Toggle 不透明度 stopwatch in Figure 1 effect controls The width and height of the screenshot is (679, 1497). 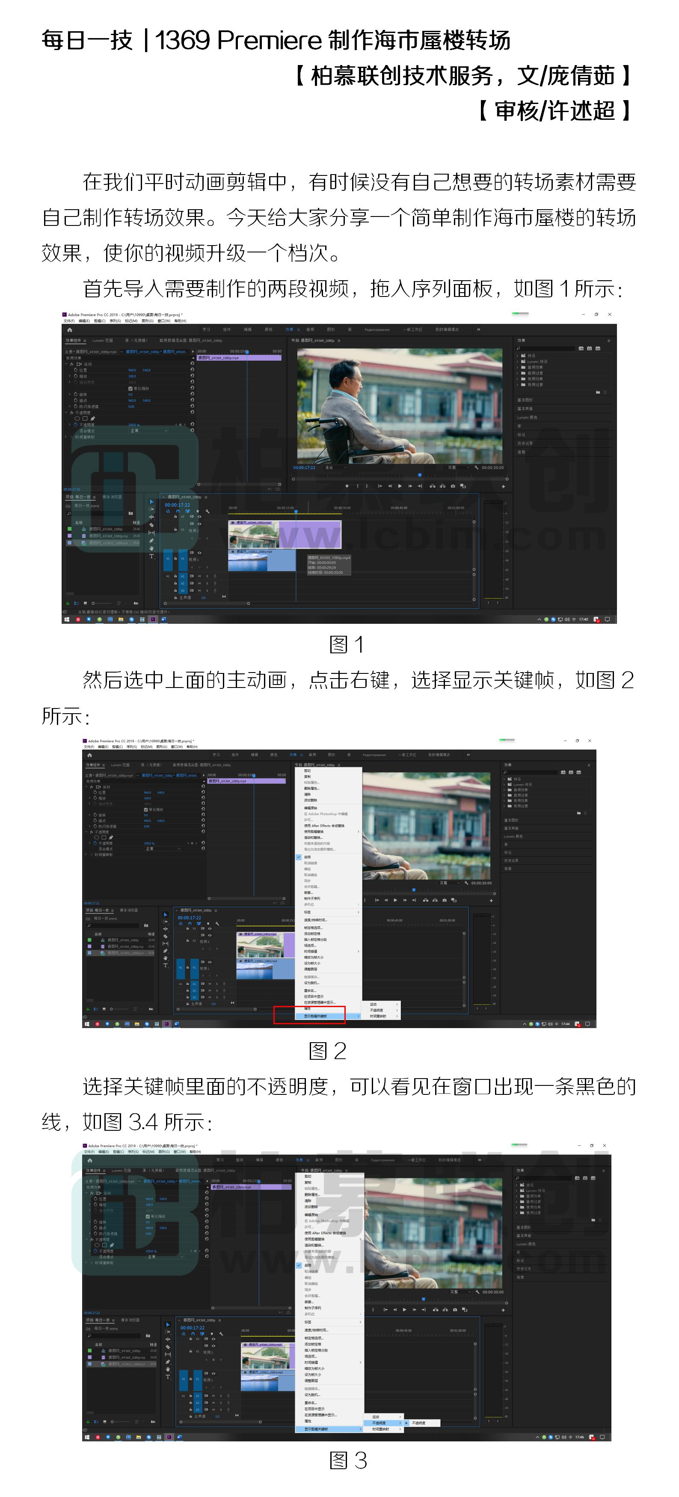coord(76,425)
